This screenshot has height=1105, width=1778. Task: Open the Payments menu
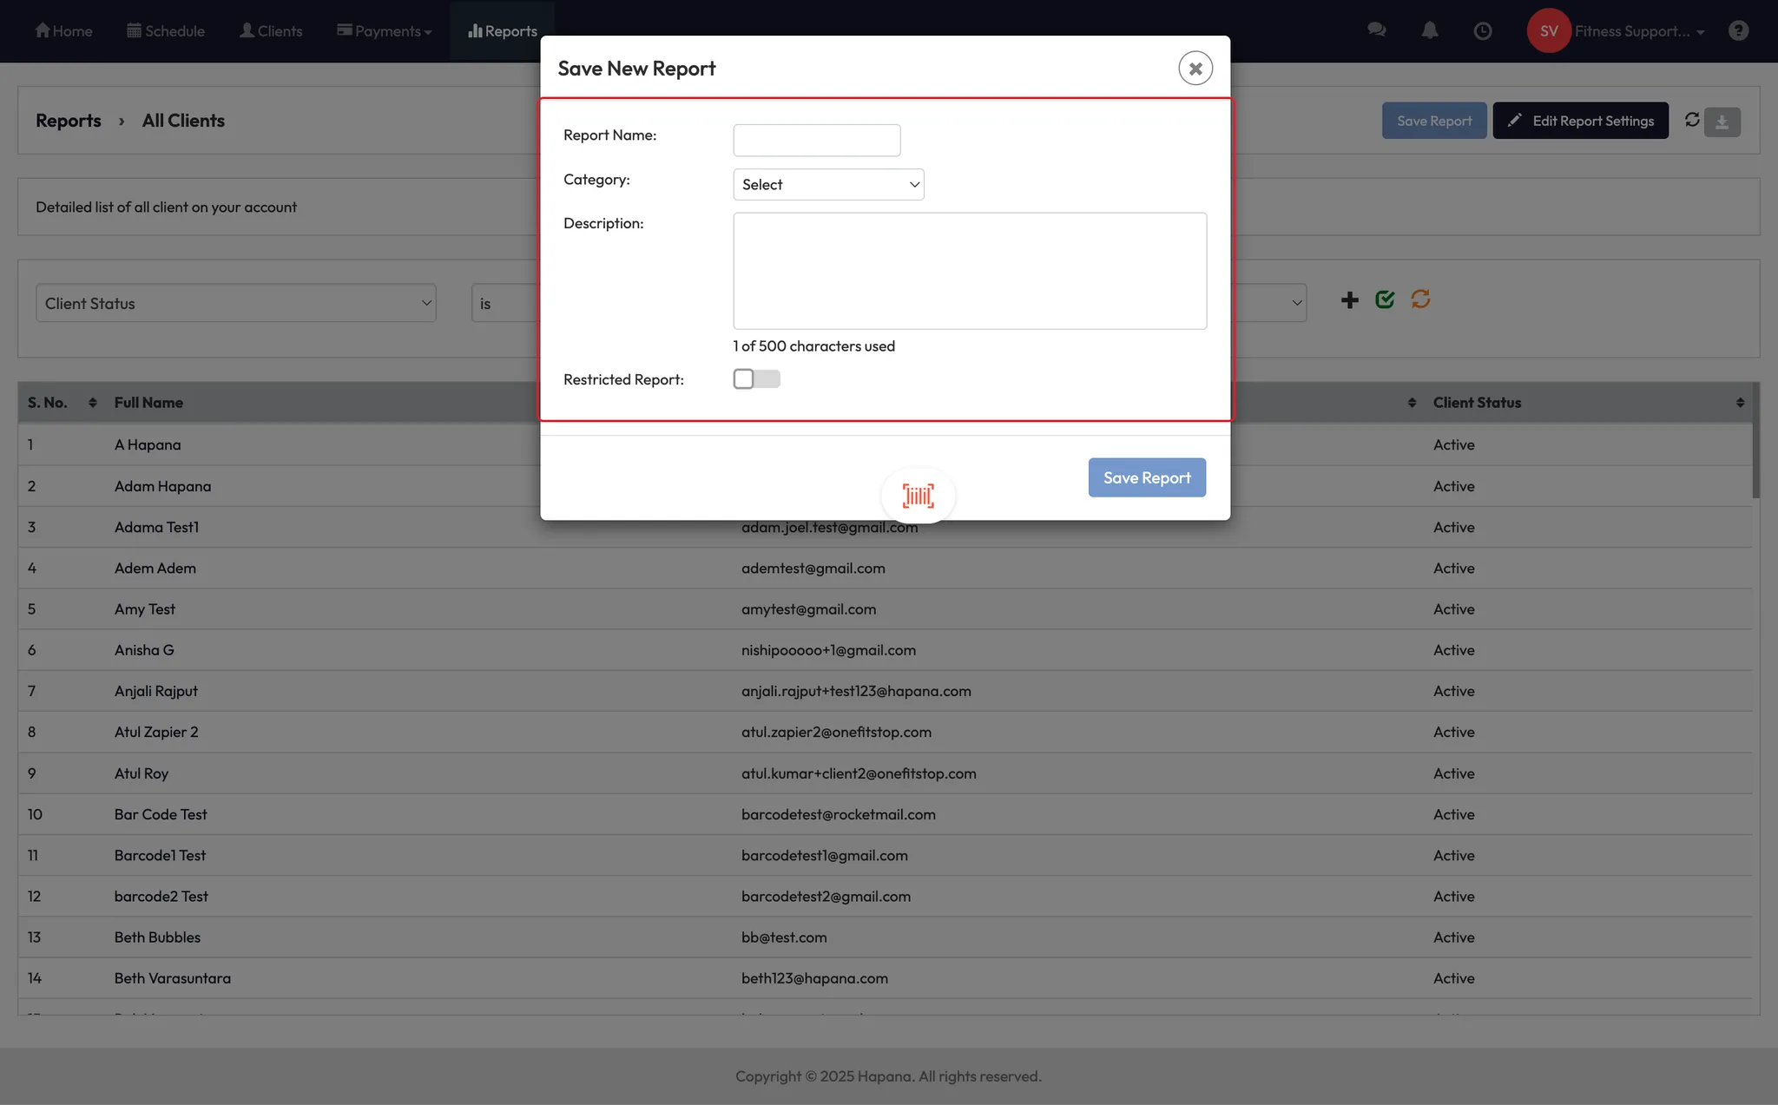pyautogui.click(x=385, y=31)
